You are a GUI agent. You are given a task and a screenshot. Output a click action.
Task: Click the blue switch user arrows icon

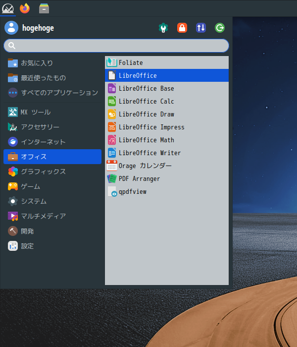coord(201,28)
